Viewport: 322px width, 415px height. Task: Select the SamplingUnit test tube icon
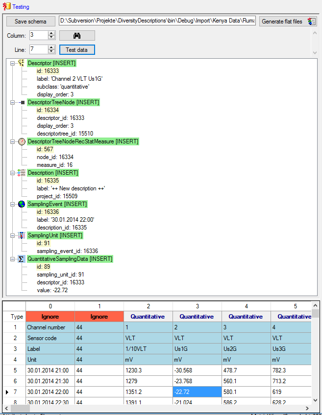pyautogui.click(x=22, y=235)
